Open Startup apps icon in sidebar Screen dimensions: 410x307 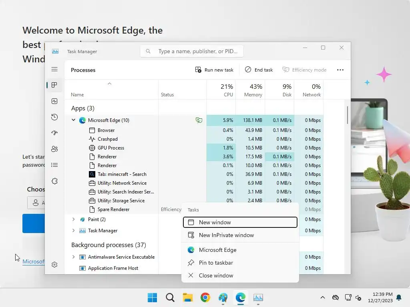[54, 133]
